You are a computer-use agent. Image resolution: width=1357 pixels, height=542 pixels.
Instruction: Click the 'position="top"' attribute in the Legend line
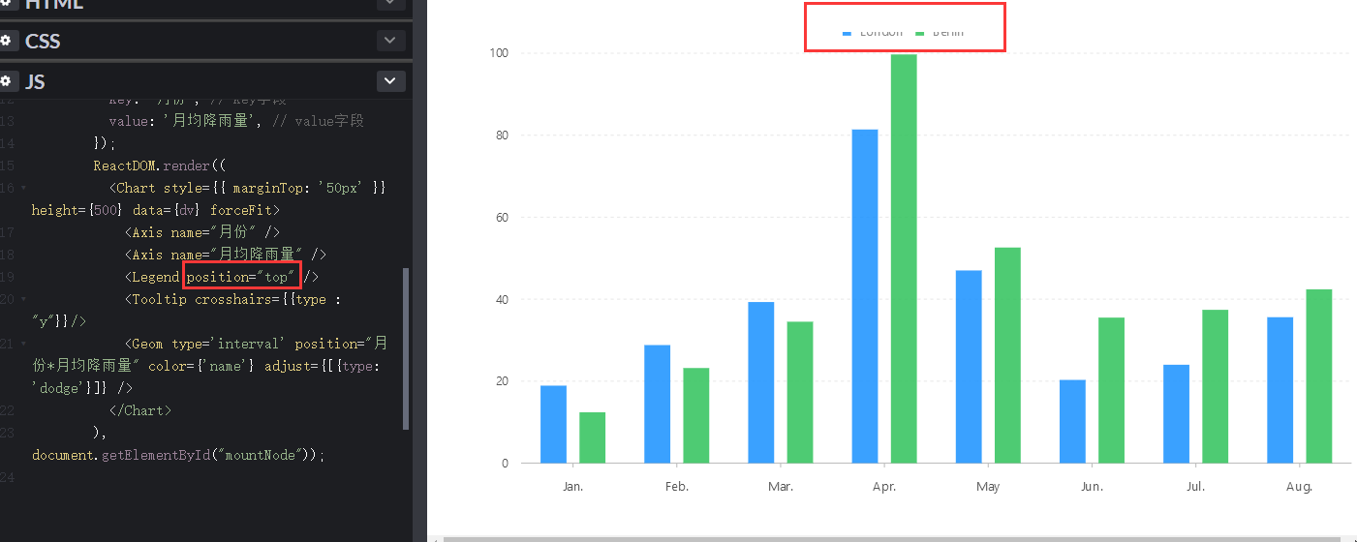(x=242, y=277)
